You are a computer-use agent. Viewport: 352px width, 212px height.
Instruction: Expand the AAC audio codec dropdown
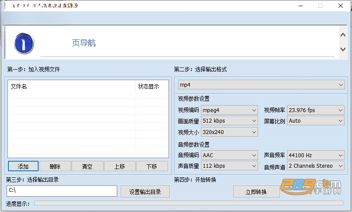pos(230,155)
